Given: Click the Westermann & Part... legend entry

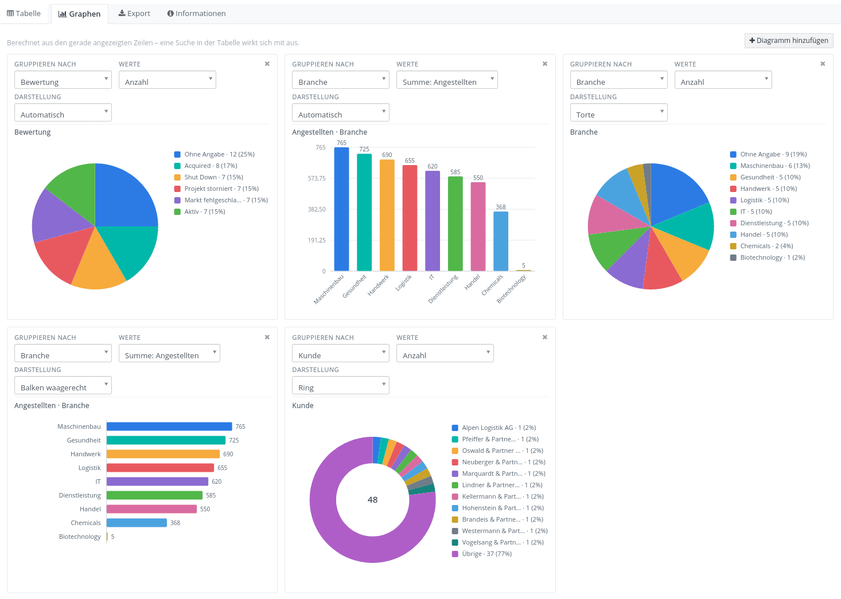Looking at the screenshot, I should click(x=500, y=531).
